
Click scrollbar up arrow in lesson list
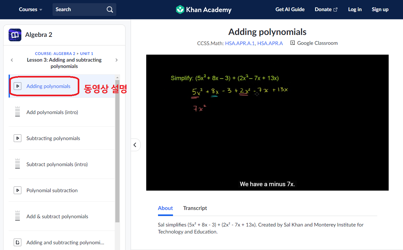point(118,78)
